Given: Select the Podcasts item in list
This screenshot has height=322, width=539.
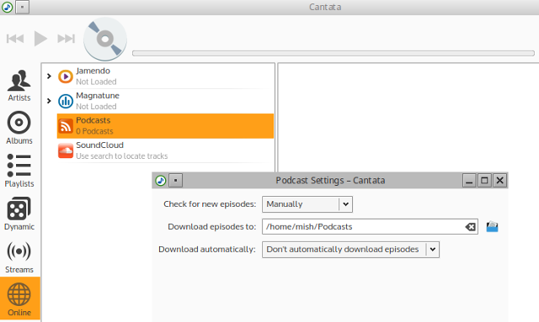Looking at the screenshot, I should pyautogui.click(x=165, y=125).
